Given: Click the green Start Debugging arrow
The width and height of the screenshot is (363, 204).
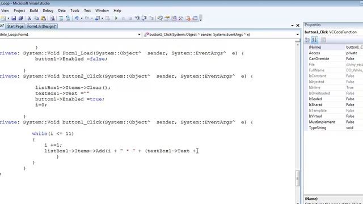Looking at the screenshot, I should pos(116,18).
